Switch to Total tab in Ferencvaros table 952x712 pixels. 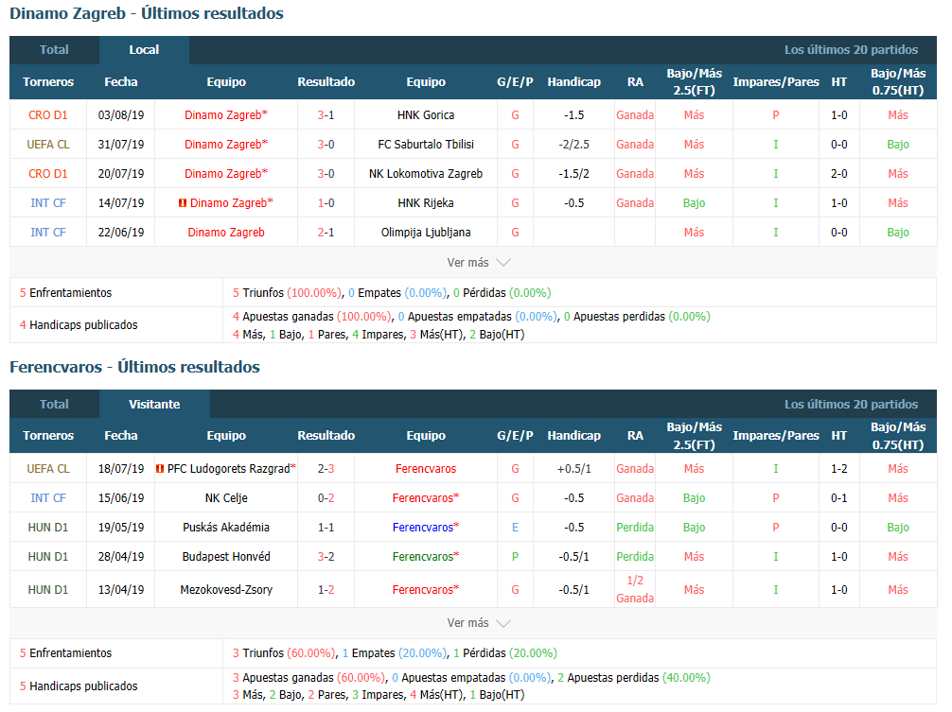(x=54, y=404)
